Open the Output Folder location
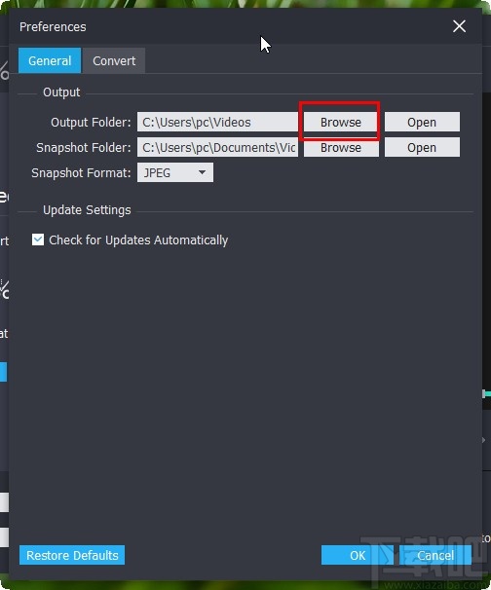 pos(422,122)
